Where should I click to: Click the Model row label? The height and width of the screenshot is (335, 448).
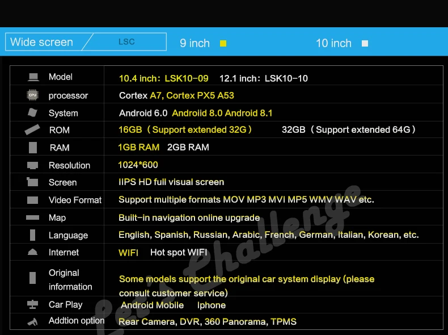coord(61,77)
